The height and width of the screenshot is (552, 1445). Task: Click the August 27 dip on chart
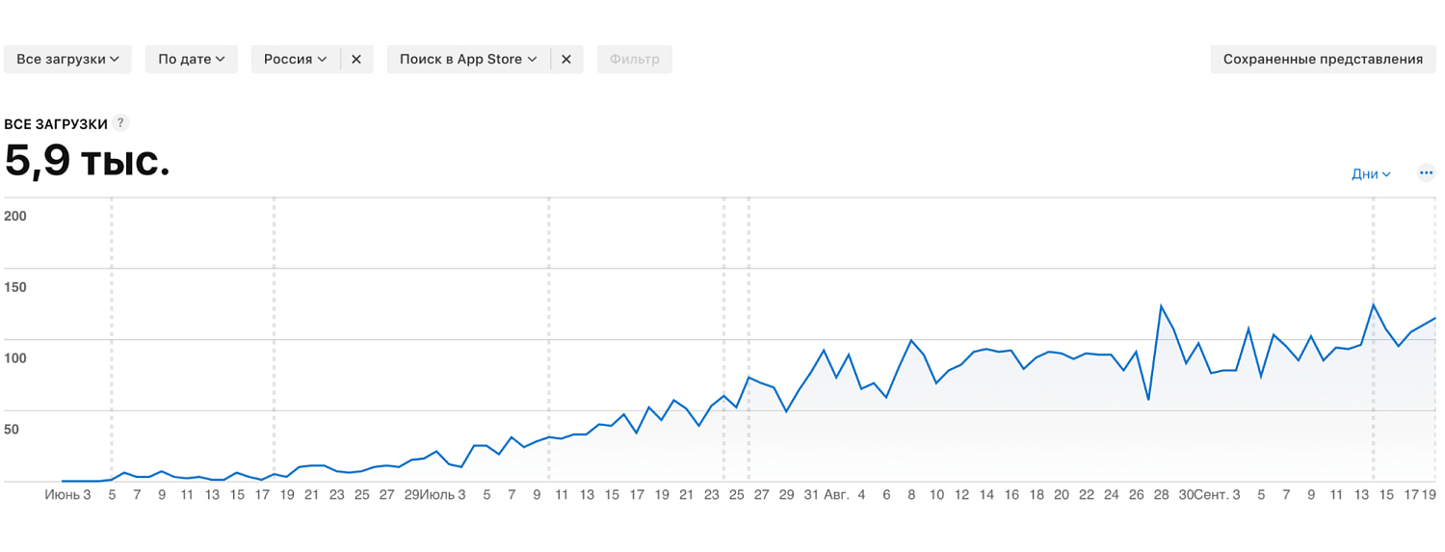point(1148,399)
